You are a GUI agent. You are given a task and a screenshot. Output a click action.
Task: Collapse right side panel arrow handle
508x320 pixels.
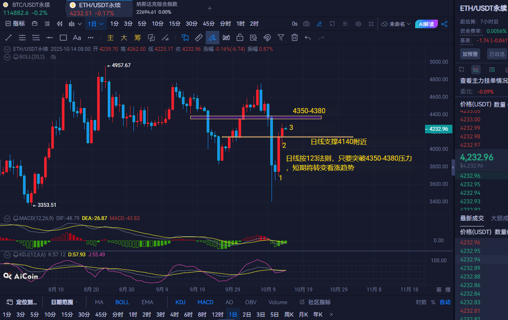pos(453,167)
